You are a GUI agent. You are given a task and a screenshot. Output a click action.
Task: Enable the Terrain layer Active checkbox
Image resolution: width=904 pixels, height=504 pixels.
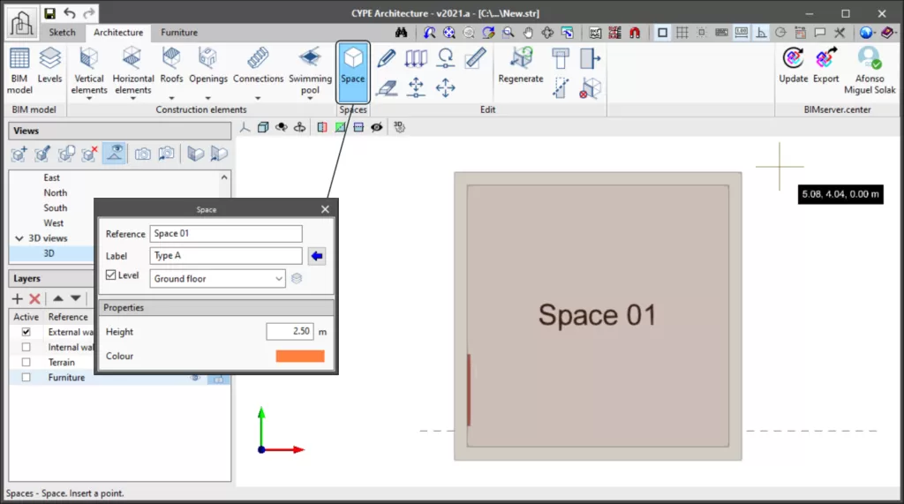(x=26, y=362)
